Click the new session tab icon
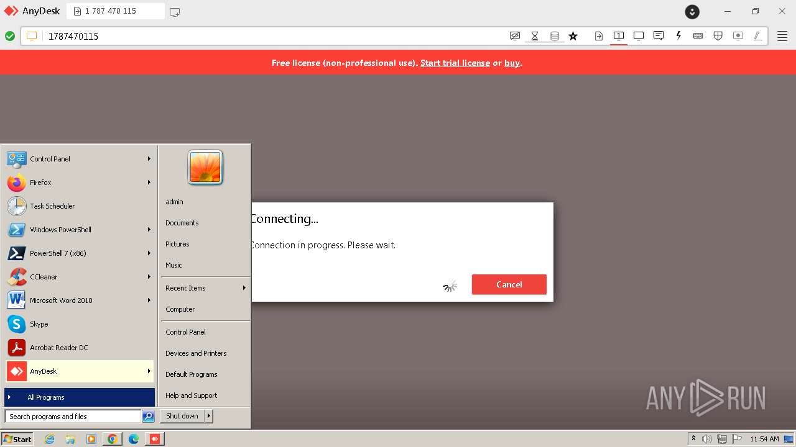Screen dimensions: 796x447 point(175,12)
